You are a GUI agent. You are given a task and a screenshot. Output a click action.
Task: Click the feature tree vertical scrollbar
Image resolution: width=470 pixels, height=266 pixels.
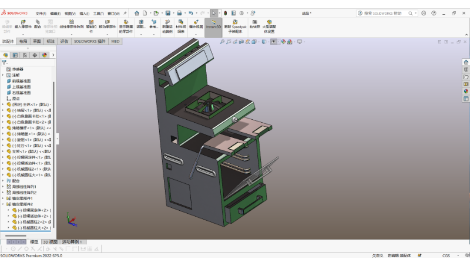pos(53,154)
